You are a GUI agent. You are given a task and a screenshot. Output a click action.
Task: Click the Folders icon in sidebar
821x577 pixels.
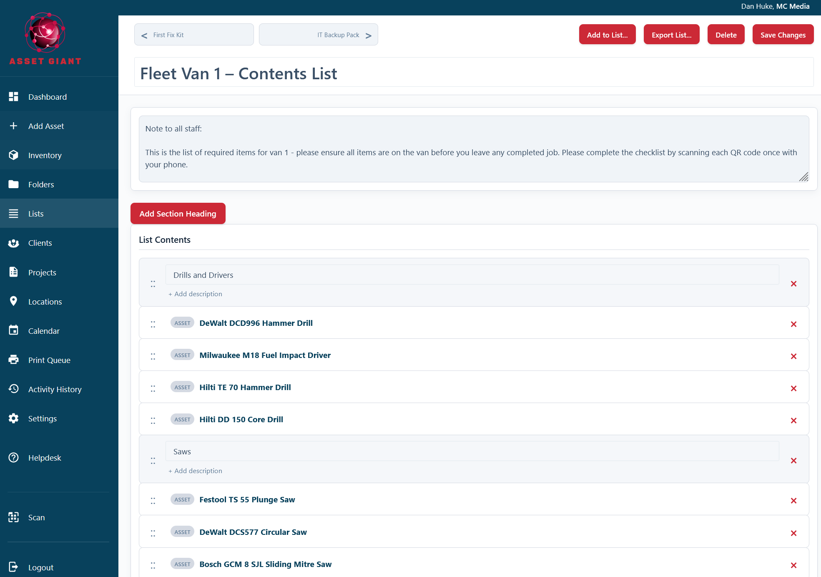pyautogui.click(x=13, y=184)
